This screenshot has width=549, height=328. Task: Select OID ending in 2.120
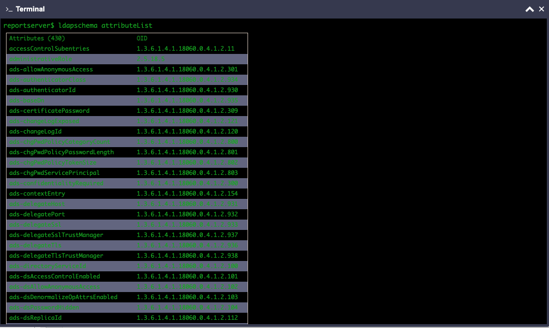click(x=188, y=131)
